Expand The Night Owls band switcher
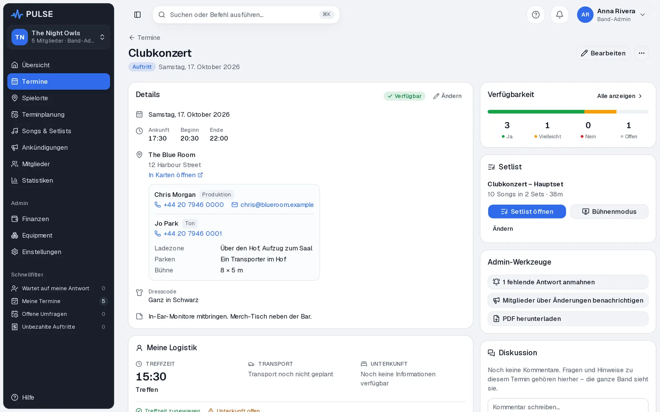The height and width of the screenshot is (412, 660). [59, 37]
